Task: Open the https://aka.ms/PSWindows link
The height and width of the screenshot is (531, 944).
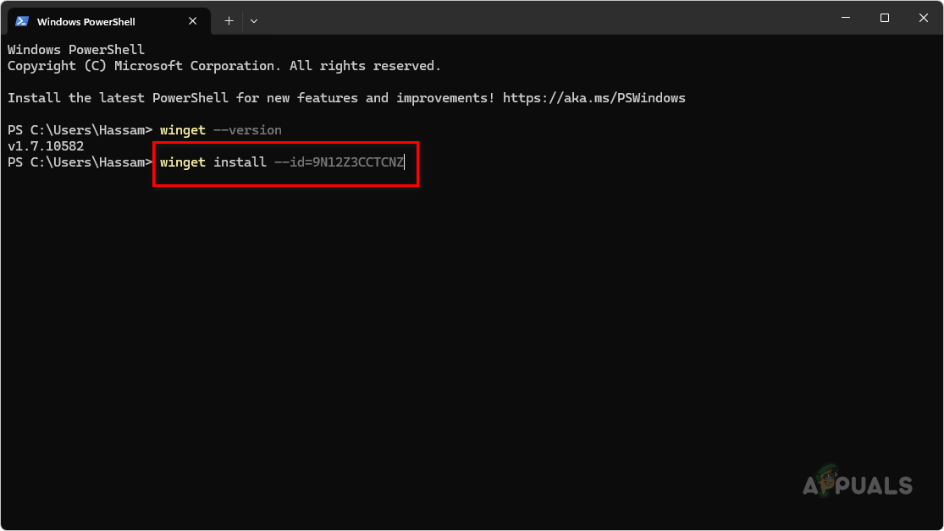Action: tap(593, 97)
